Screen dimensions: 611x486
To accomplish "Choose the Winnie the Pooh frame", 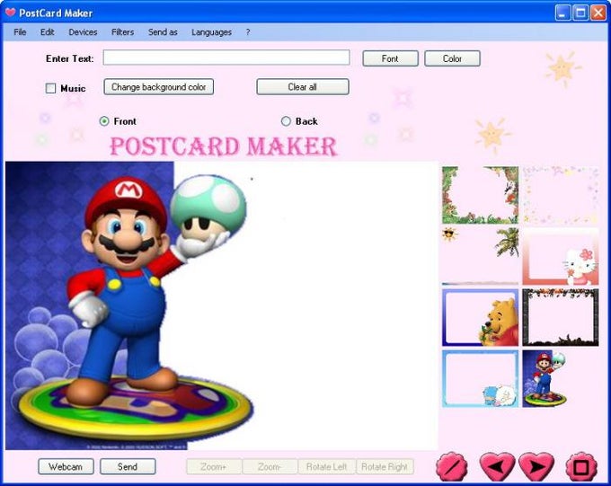I will coord(480,317).
